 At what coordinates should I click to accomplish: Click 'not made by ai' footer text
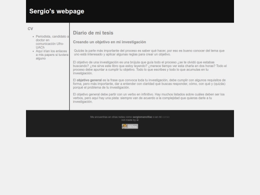click(130, 120)
